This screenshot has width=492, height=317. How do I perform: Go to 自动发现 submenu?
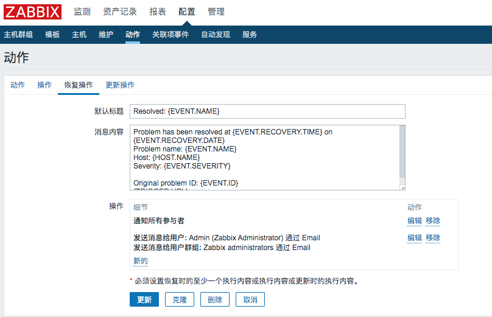click(x=216, y=35)
